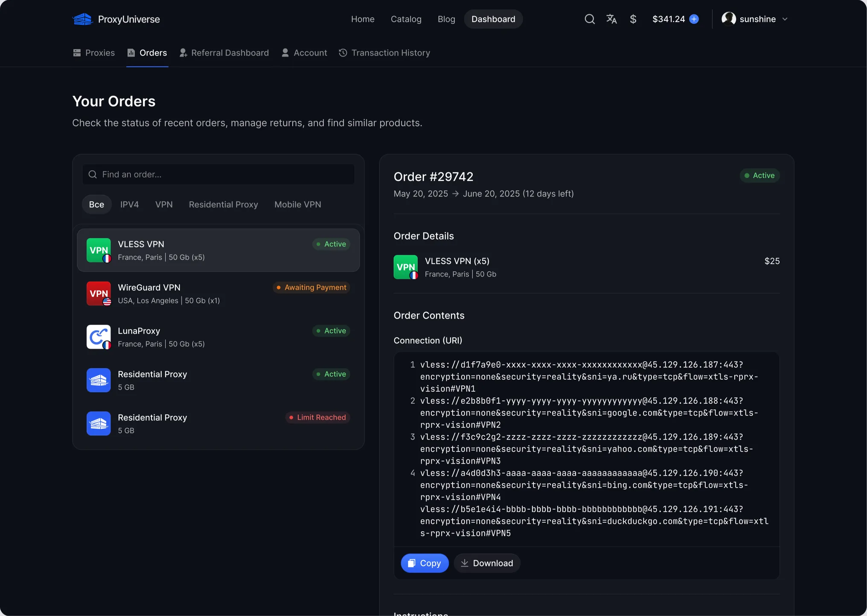Open Catalog in the top navigation

click(x=406, y=19)
